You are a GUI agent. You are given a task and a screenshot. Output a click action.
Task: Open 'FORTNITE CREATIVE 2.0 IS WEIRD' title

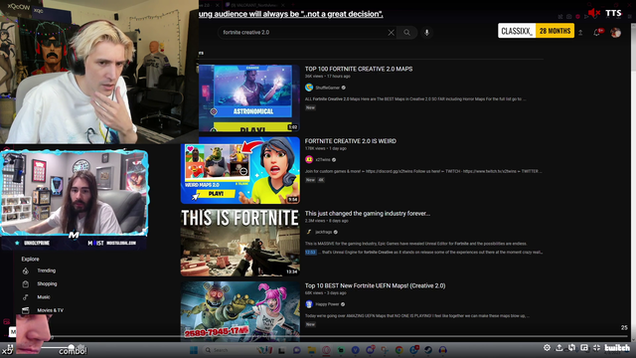pos(351,141)
